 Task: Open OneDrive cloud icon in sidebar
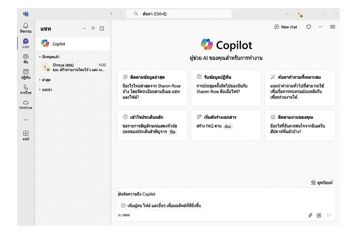pos(26,102)
